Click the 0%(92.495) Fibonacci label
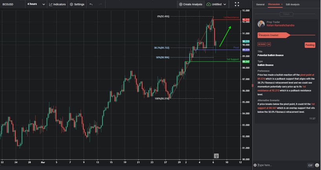This screenshot has width=321, height=170. pos(163,16)
